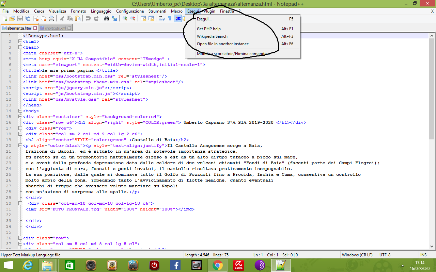Image resolution: width=436 pixels, height=272 pixels.
Task: Click the UTF-8 encoding status entry
Action: pyautogui.click(x=385, y=255)
